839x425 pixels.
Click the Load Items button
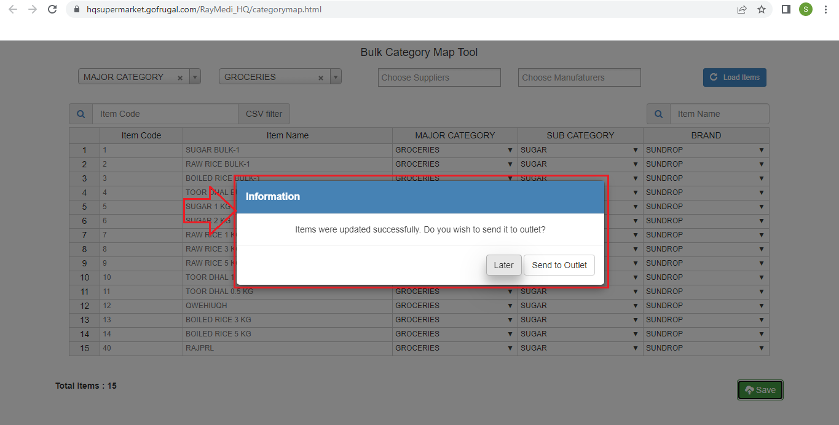735,77
